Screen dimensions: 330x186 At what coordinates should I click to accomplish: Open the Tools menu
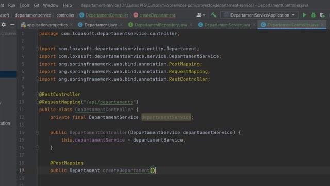24,5
